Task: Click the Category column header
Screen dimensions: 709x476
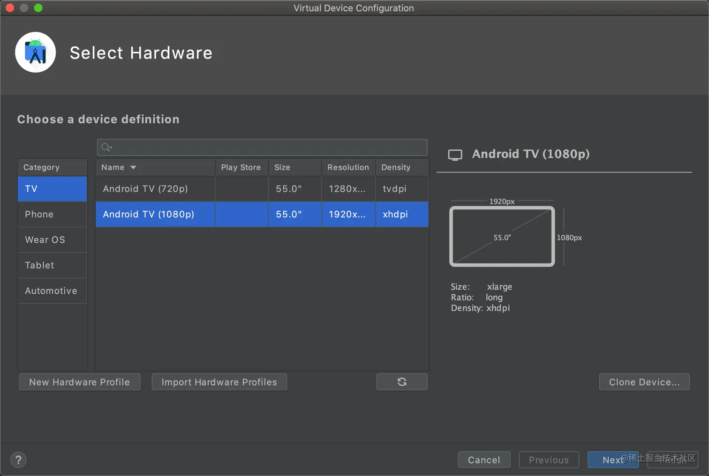Action: tap(52, 167)
